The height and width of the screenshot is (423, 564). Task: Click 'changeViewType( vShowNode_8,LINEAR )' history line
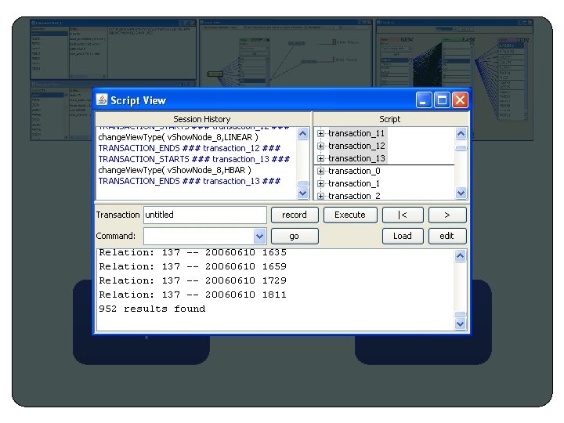point(178,137)
